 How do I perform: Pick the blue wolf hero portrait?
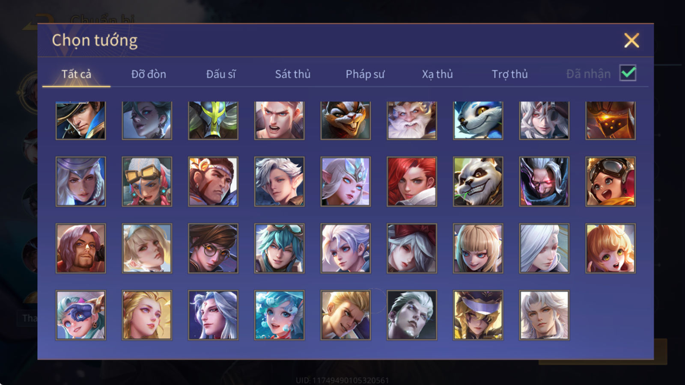[x=478, y=120]
